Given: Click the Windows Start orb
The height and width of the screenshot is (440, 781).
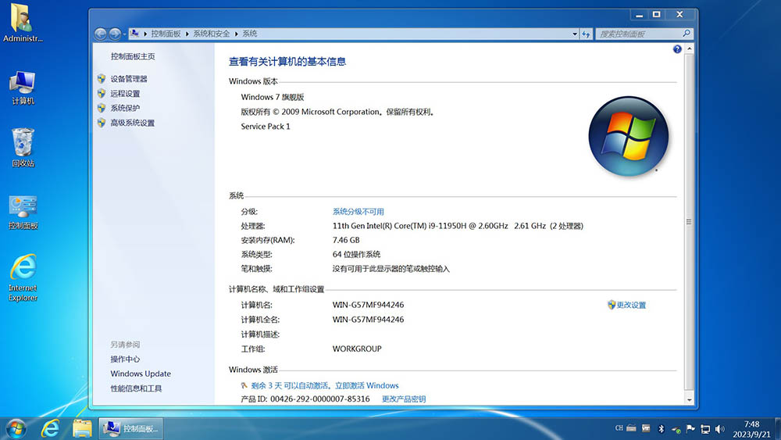Looking at the screenshot, I should 16,428.
